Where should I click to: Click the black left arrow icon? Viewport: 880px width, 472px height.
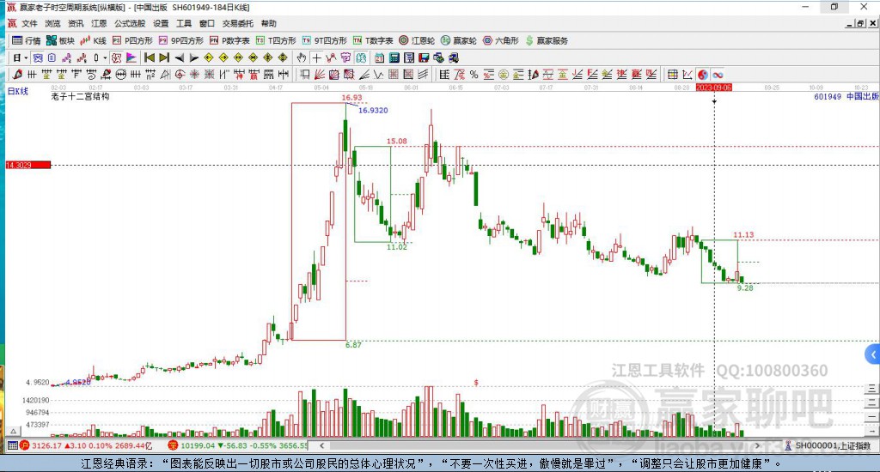coord(179,57)
